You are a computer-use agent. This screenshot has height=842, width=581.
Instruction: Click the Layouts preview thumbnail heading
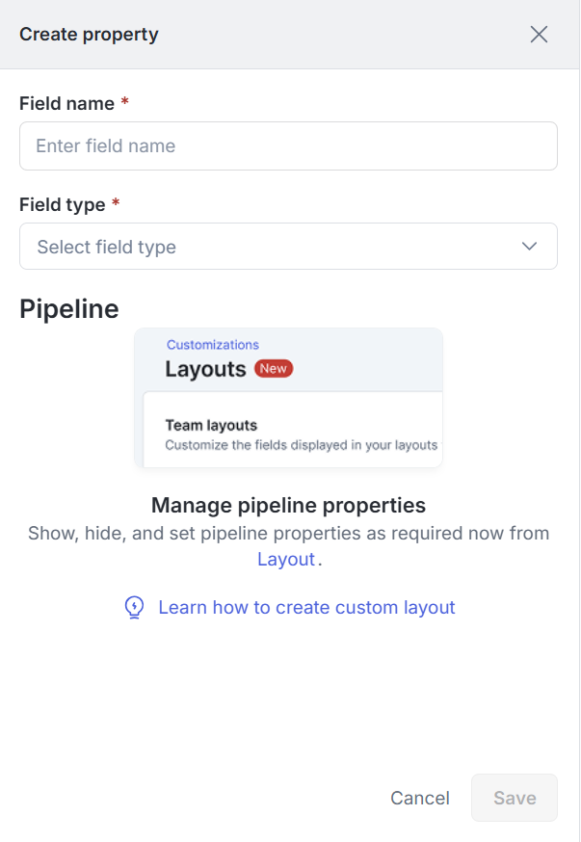coord(205,369)
